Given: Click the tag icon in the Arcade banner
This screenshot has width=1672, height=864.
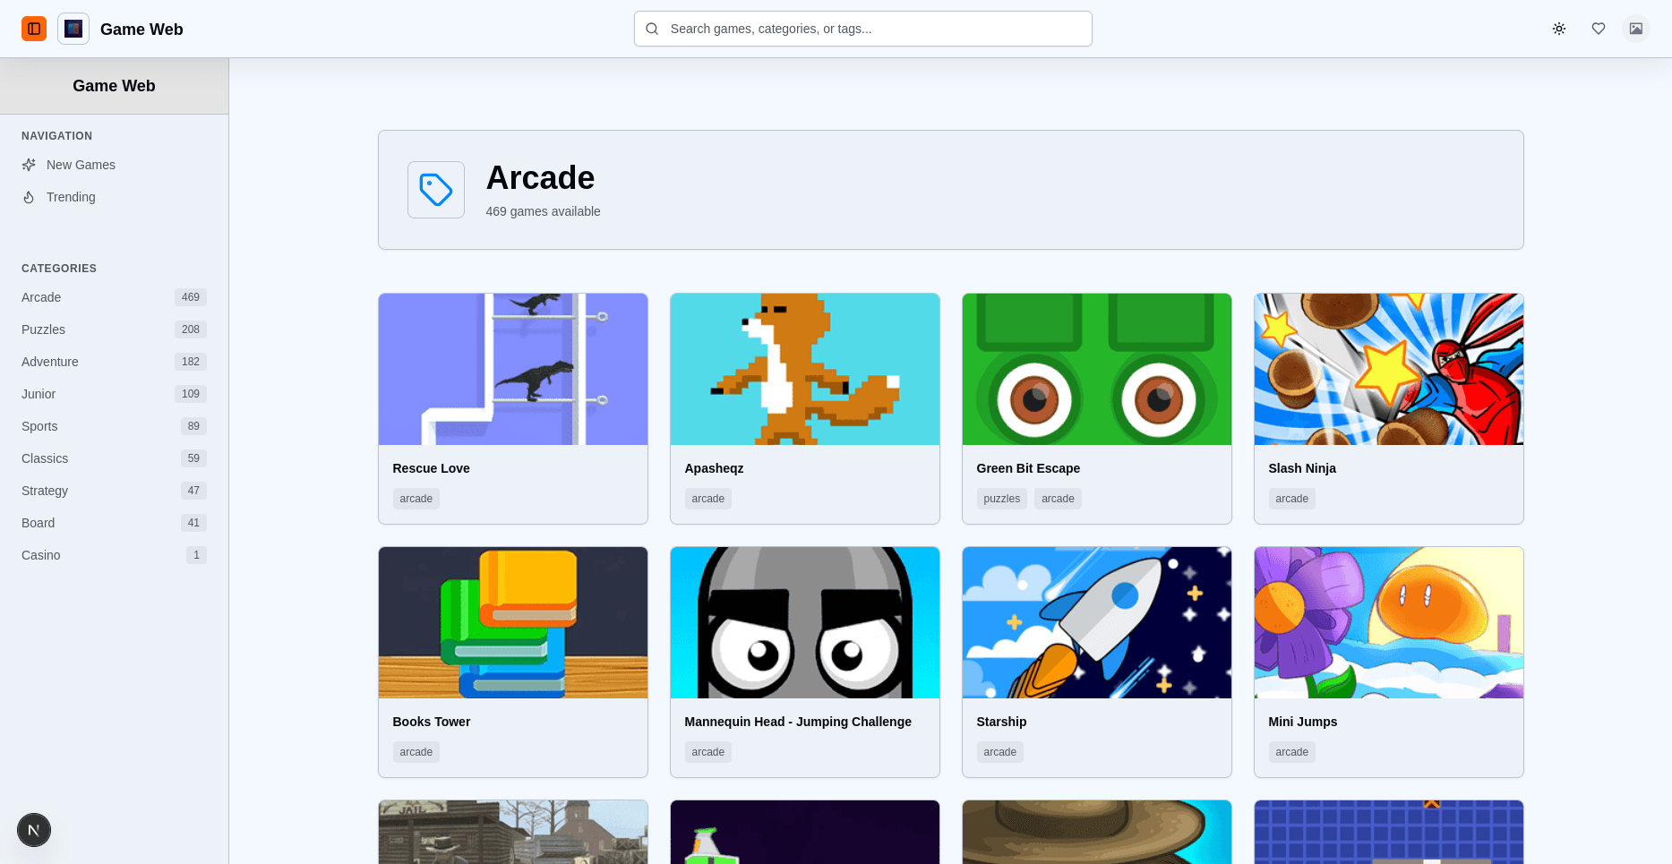Looking at the screenshot, I should click(x=436, y=190).
